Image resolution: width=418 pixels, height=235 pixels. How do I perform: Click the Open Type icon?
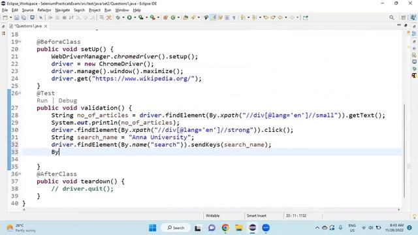pyautogui.click(x=185, y=18)
